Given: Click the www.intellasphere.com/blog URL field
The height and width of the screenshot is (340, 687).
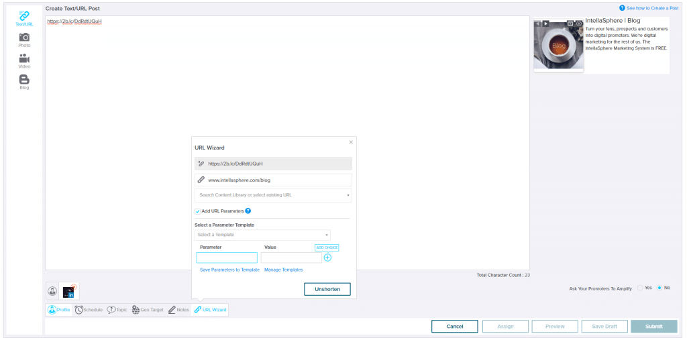Looking at the screenshot, I should click(274, 180).
